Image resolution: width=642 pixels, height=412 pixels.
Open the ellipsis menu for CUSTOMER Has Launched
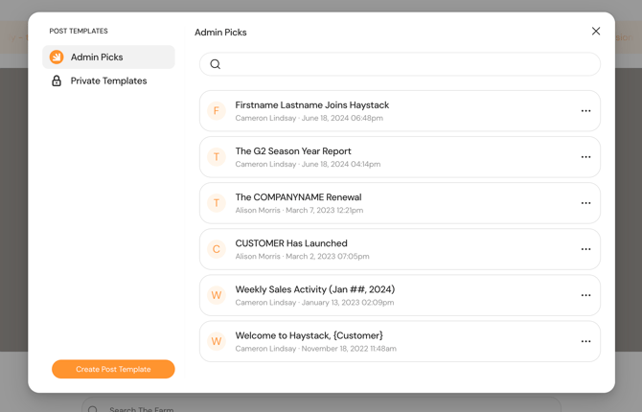point(585,249)
